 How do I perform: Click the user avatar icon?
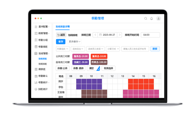click(158, 18)
